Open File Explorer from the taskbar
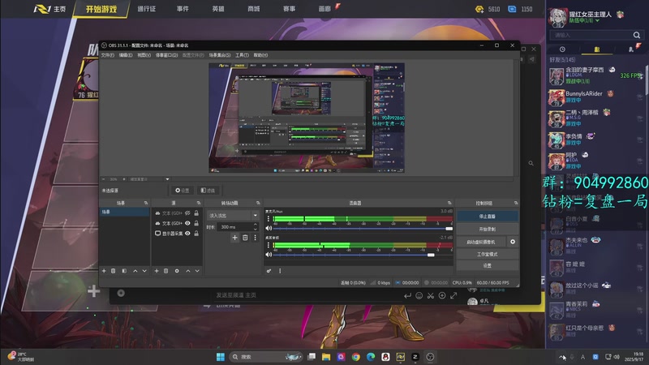 click(326, 357)
